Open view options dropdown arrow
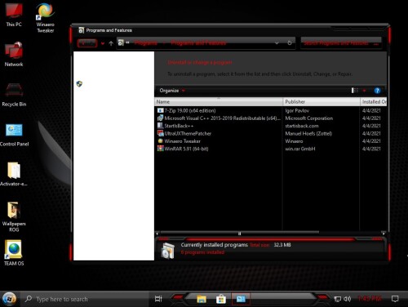The width and height of the screenshot is (408, 307). 364,91
